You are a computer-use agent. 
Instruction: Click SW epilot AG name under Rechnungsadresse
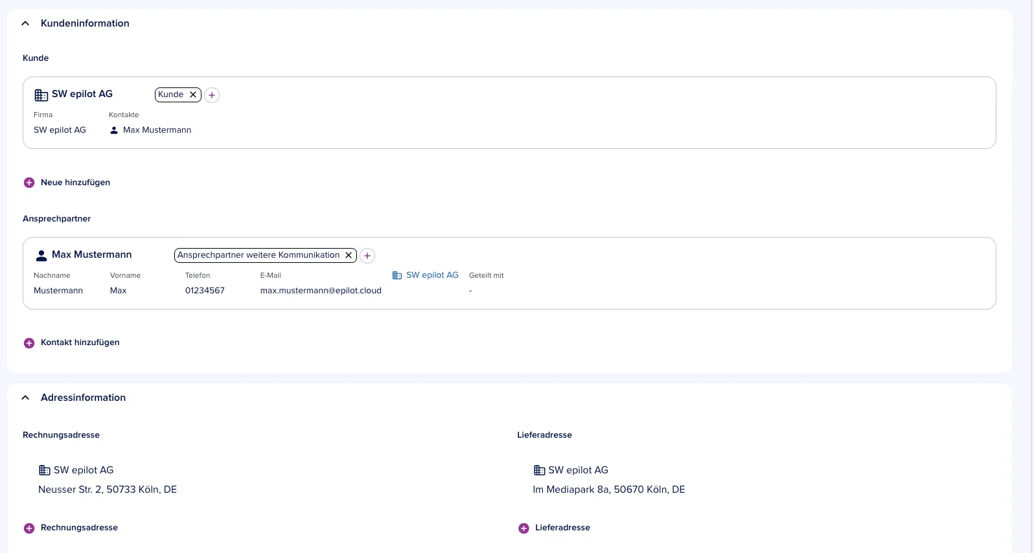coord(84,470)
